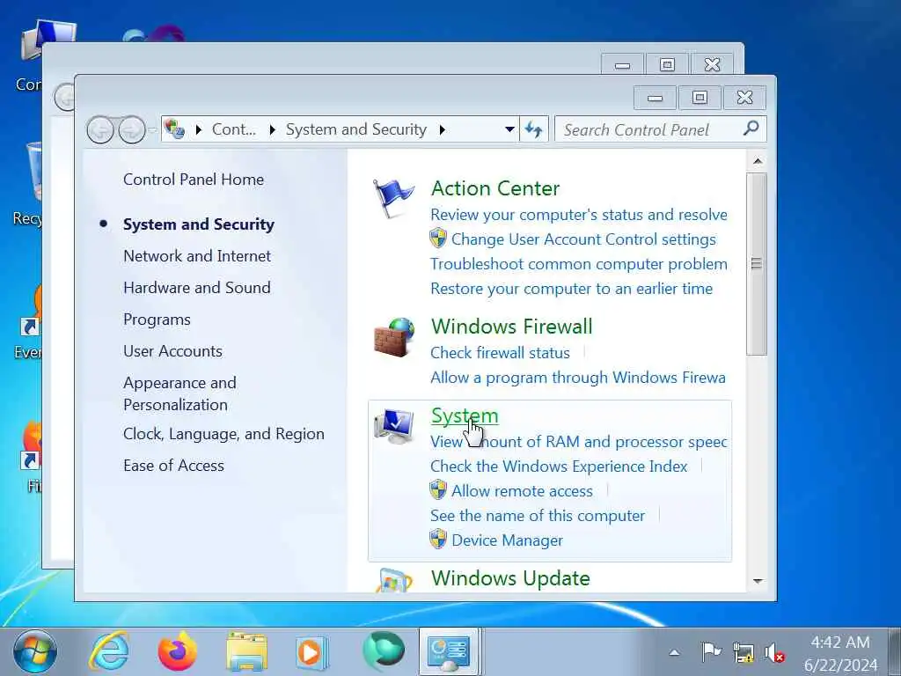Open the System heading link
Image resolution: width=901 pixels, height=676 pixels.
click(x=465, y=416)
